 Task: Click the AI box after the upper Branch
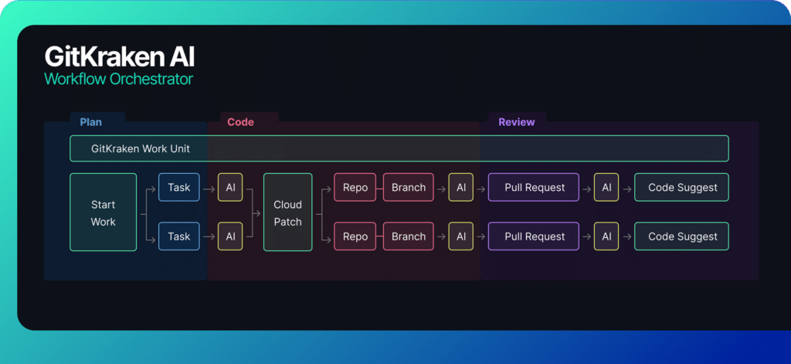tap(461, 187)
